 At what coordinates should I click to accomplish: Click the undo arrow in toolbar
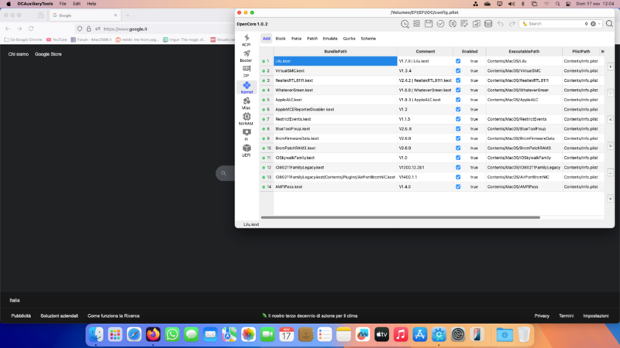tap(500, 24)
